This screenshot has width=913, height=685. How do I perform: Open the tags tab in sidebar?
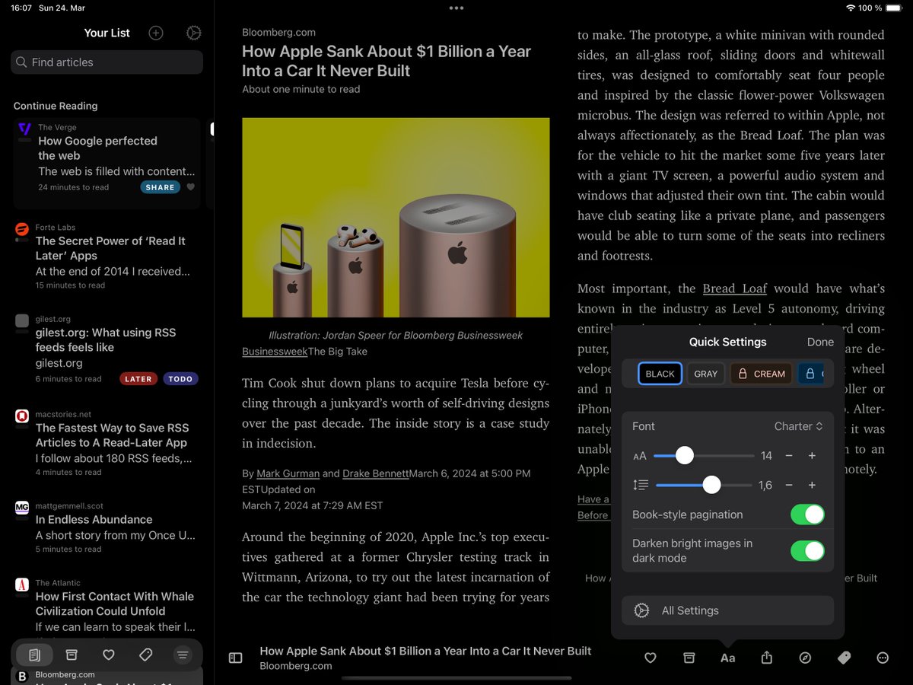[x=145, y=655]
